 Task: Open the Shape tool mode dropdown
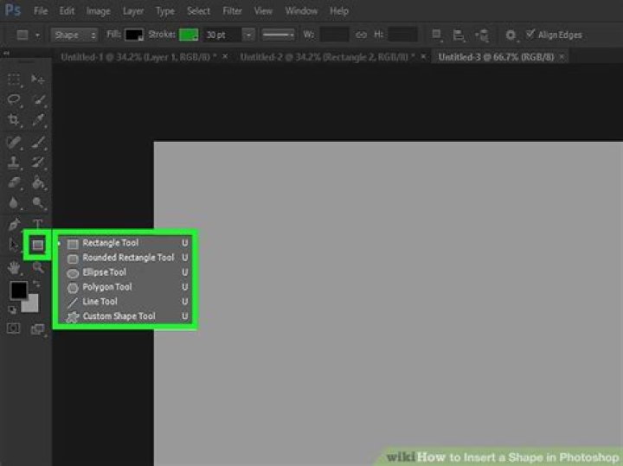coord(76,35)
